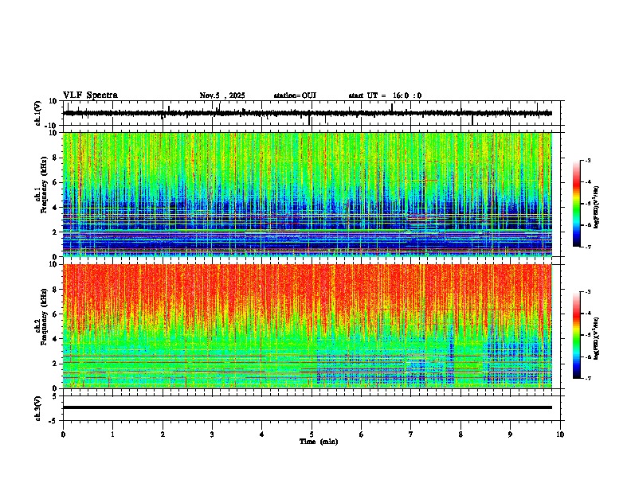Image resolution: width=631 pixels, height=487 pixels.
Task: Click the 'VLF Spectra' plot title
Action: tap(90, 95)
